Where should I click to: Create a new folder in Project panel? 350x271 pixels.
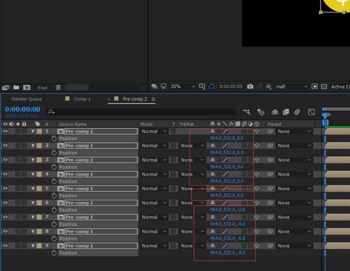tap(16, 87)
